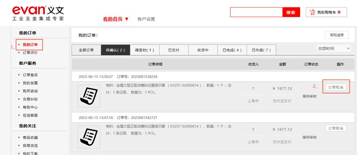Image resolution: width=357 pixels, height=155 pixels.
Task: Click the 常购清单 button
Action: [x=336, y=35]
